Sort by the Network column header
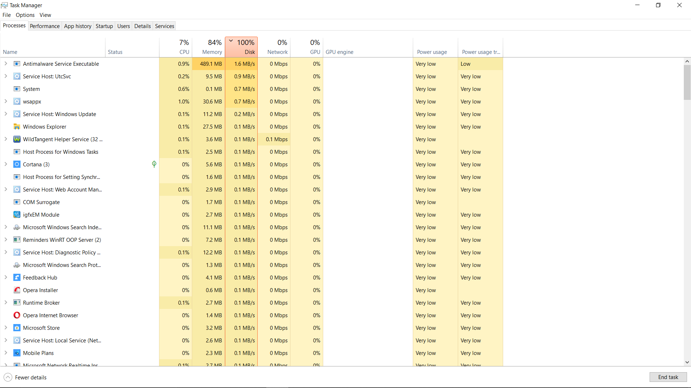 (x=274, y=47)
